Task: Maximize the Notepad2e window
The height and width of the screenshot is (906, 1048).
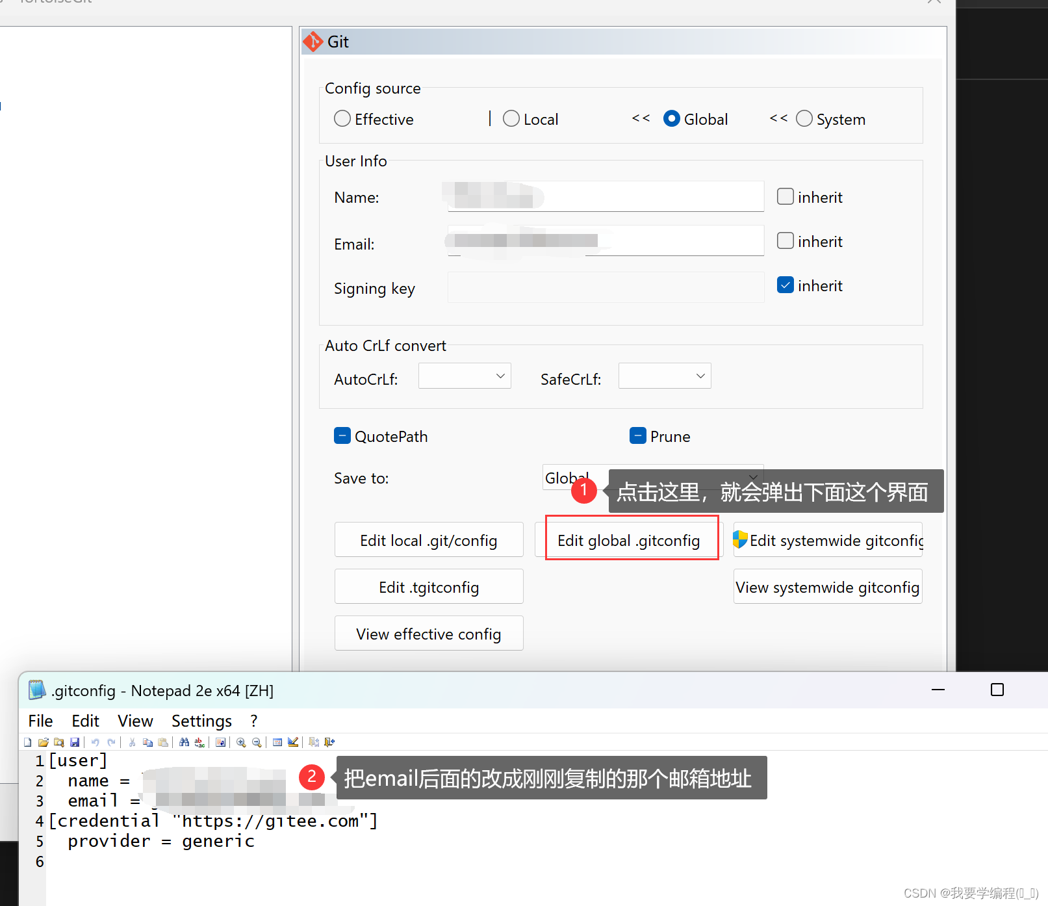Action: [x=997, y=690]
